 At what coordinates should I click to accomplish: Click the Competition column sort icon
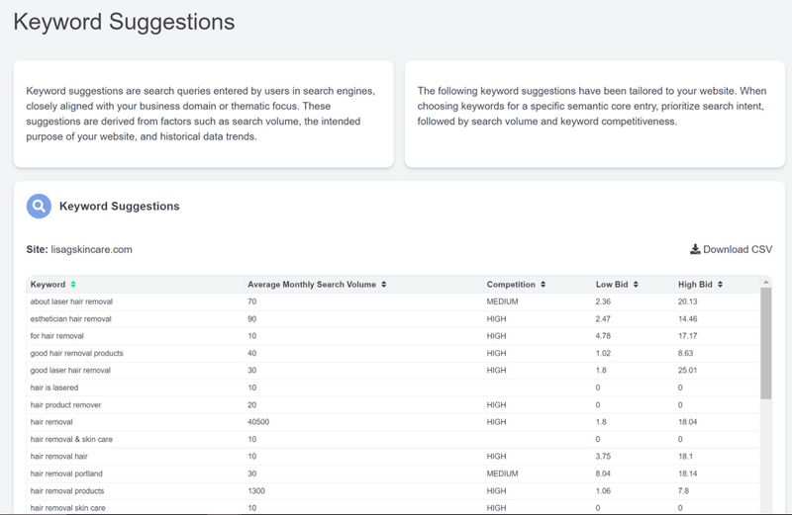coord(543,285)
